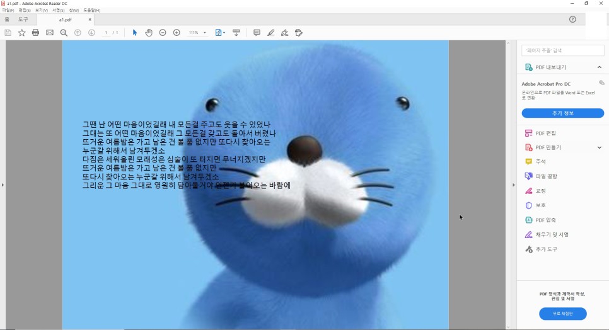Click copy icon beside Adobe Acrobat Pro DC

point(601,82)
